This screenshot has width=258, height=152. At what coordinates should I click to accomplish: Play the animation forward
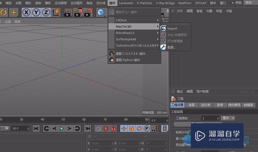point(62,129)
